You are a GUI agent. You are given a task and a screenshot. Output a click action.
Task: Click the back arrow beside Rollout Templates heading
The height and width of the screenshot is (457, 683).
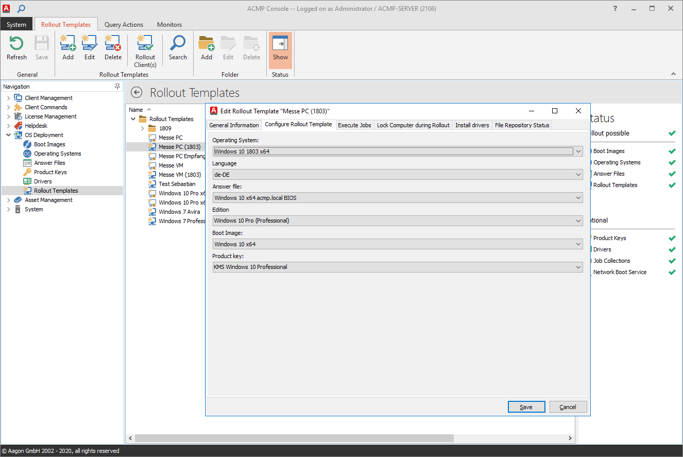click(136, 92)
